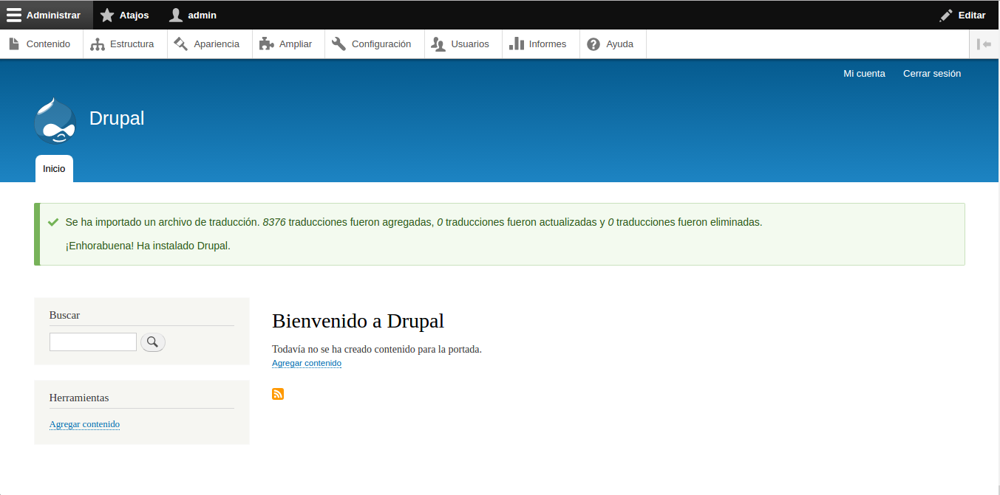Open the Estructura menu item
Image resolution: width=1000 pixels, height=495 pixels.
point(126,44)
